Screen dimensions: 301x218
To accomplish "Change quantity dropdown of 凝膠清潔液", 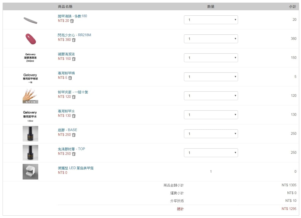I will (211, 58).
